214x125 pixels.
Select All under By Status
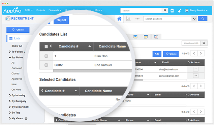(x=13, y=63)
